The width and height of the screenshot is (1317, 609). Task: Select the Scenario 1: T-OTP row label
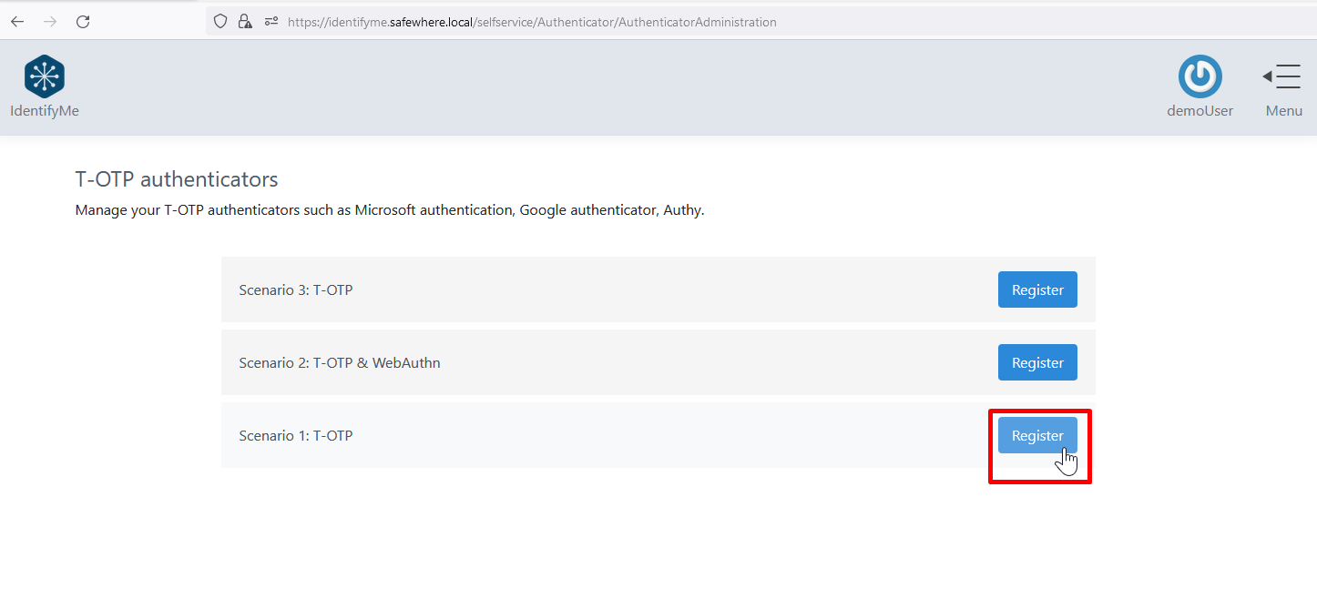coord(295,436)
